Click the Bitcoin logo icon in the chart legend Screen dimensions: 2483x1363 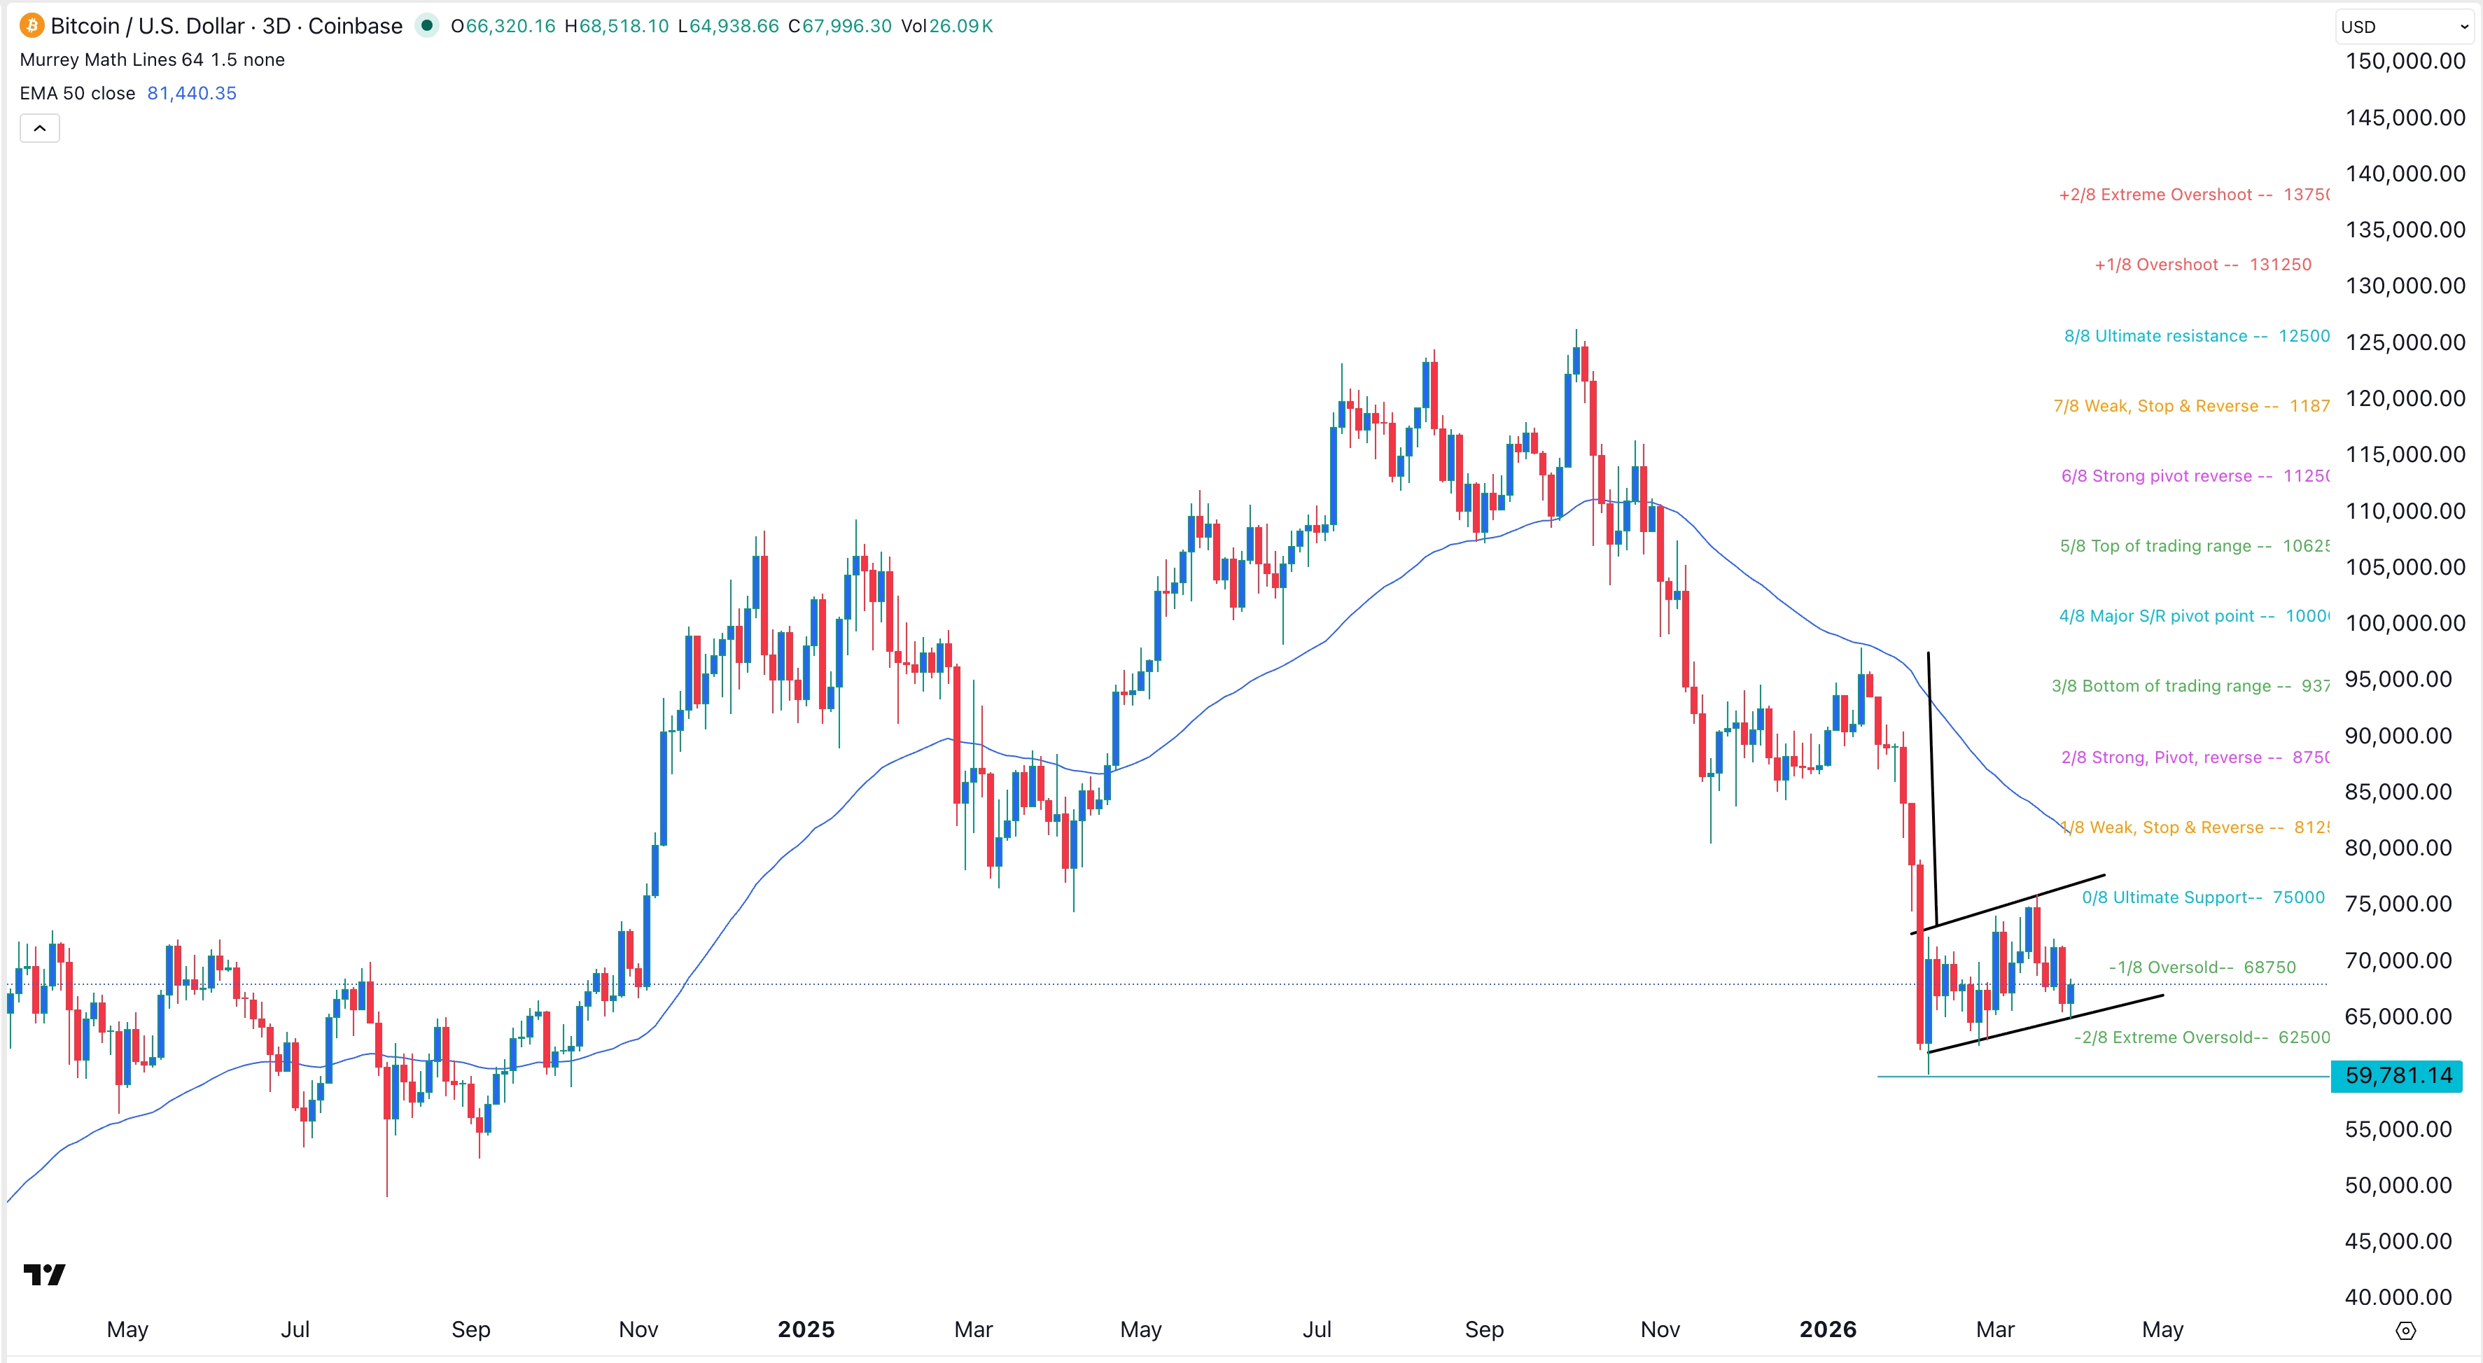pos(30,26)
